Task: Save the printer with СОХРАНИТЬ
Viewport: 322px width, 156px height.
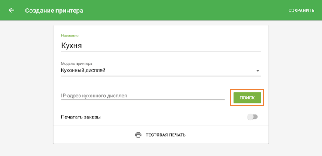Action: click(x=301, y=10)
